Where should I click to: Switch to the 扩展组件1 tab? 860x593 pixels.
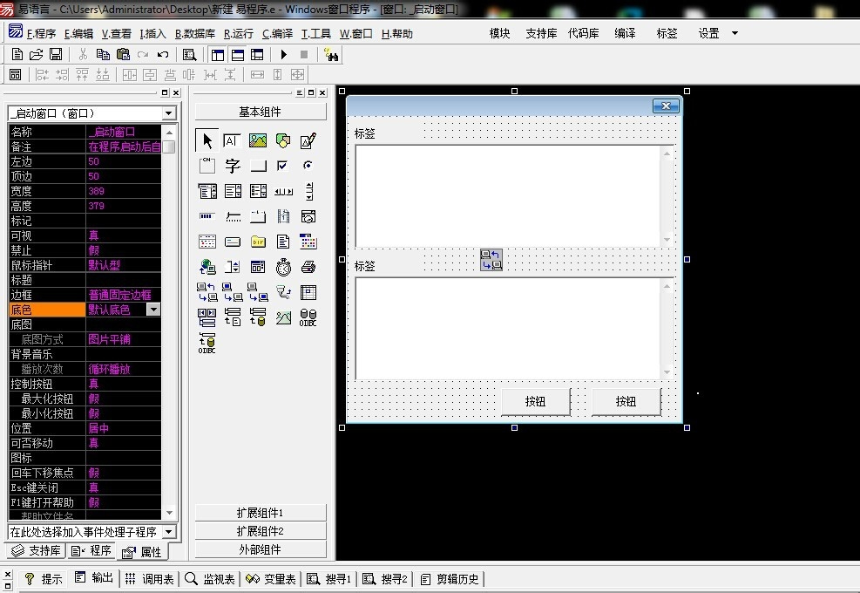[x=261, y=513]
